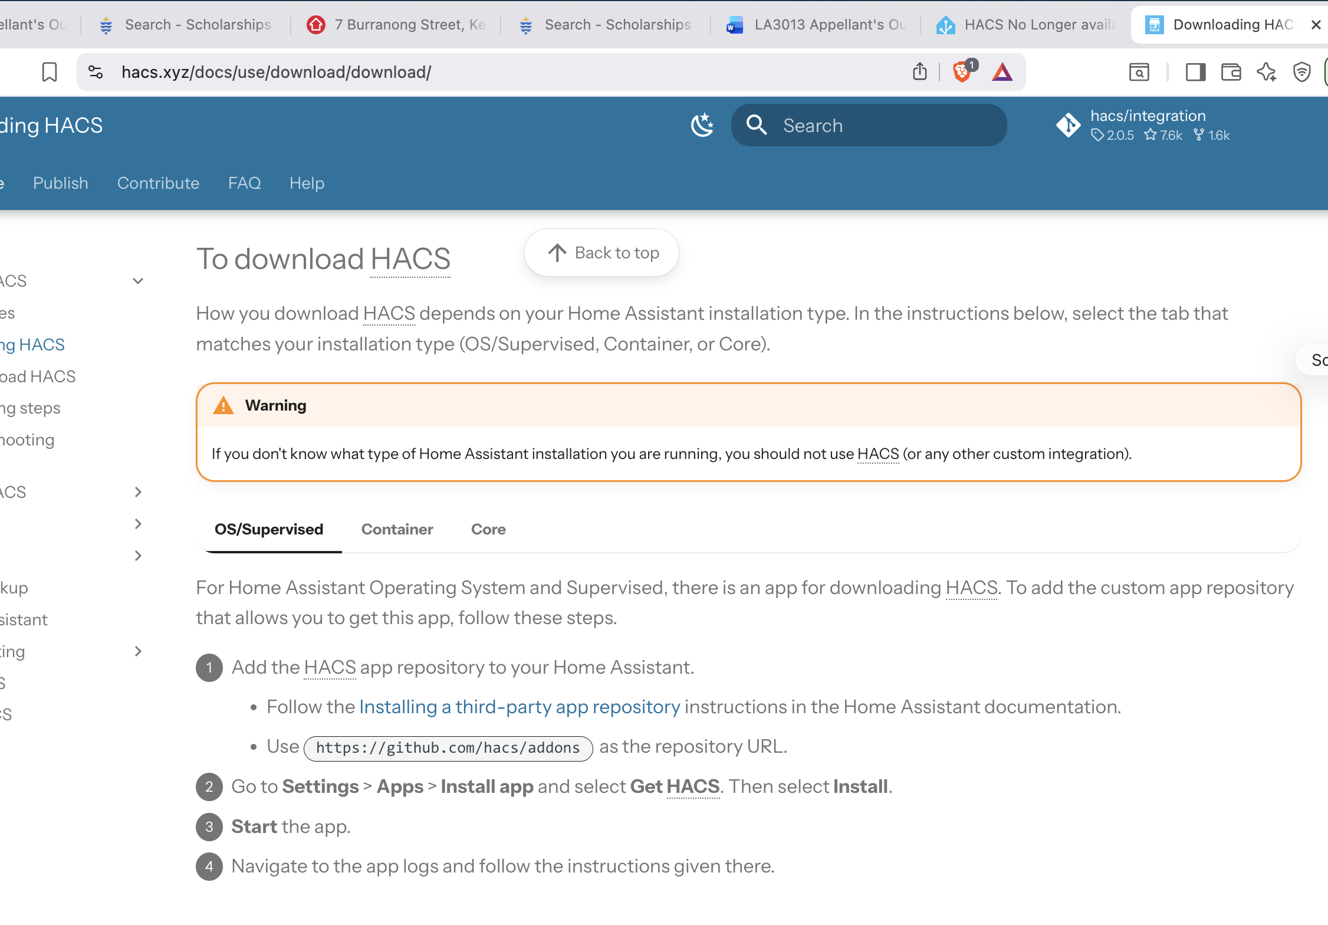Viewport: 1328px width, 925px height.
Task: Click the VPN shield icon in toolbar
Action: tap(1301, 72)
